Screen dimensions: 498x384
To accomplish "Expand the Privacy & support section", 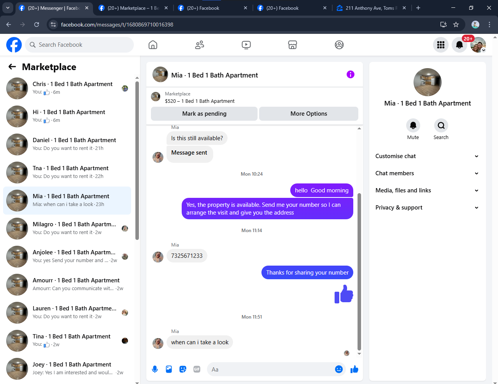I will [x=427, y=208].
